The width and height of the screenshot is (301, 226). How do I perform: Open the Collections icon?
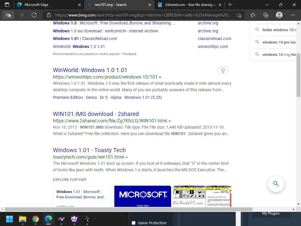(x=266, y=15)
